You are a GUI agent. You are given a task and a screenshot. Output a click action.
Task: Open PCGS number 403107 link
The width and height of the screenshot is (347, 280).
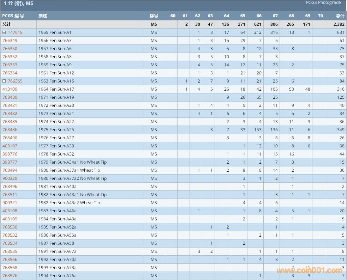coord(10,146)
